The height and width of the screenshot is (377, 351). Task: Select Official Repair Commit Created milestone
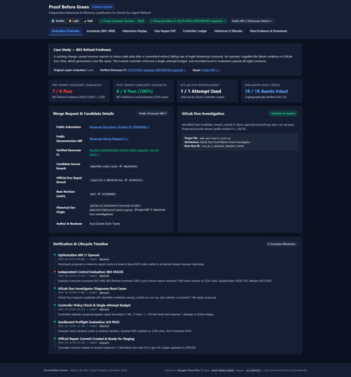point(96,339)
